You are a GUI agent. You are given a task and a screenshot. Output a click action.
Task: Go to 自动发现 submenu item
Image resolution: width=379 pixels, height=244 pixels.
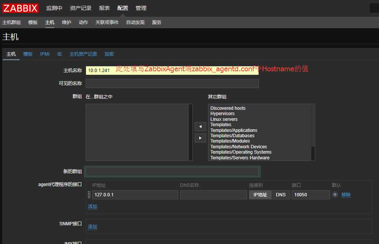tap(135, 22)
